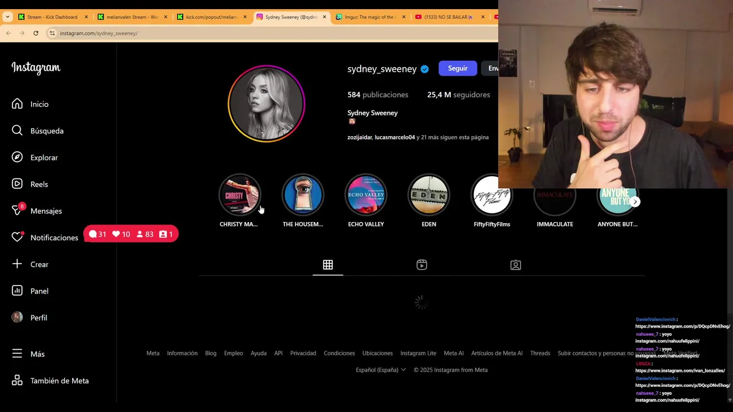Image resolution: width=733 pixels, height=412 pixels.
Task: Click the Threads footer link
Action: 540,353
